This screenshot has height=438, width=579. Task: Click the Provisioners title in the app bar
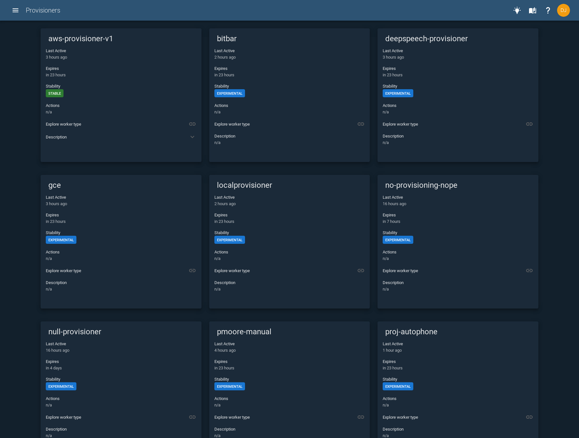(x=43, y=10)
